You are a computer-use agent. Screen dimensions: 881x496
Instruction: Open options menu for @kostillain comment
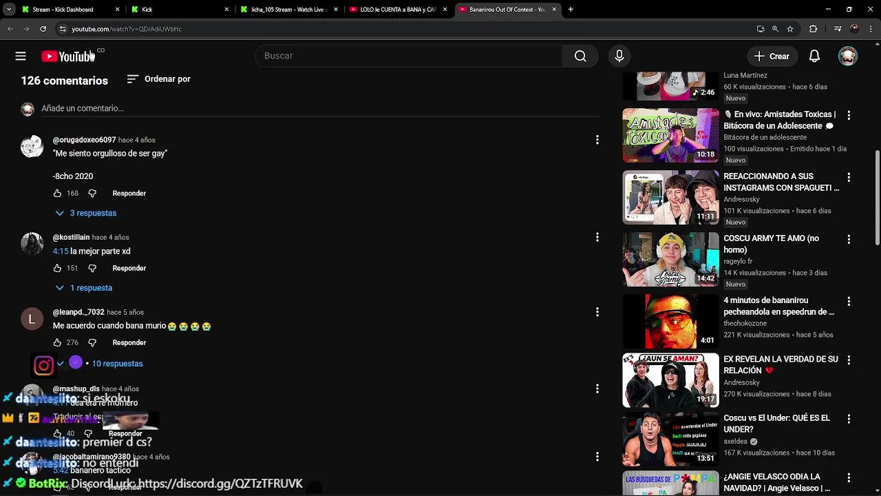[597, 237]
